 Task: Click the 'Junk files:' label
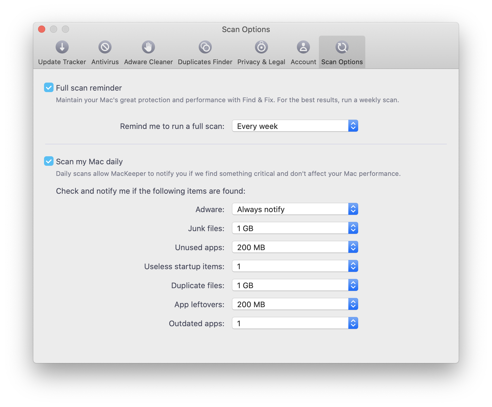[206, 228]
